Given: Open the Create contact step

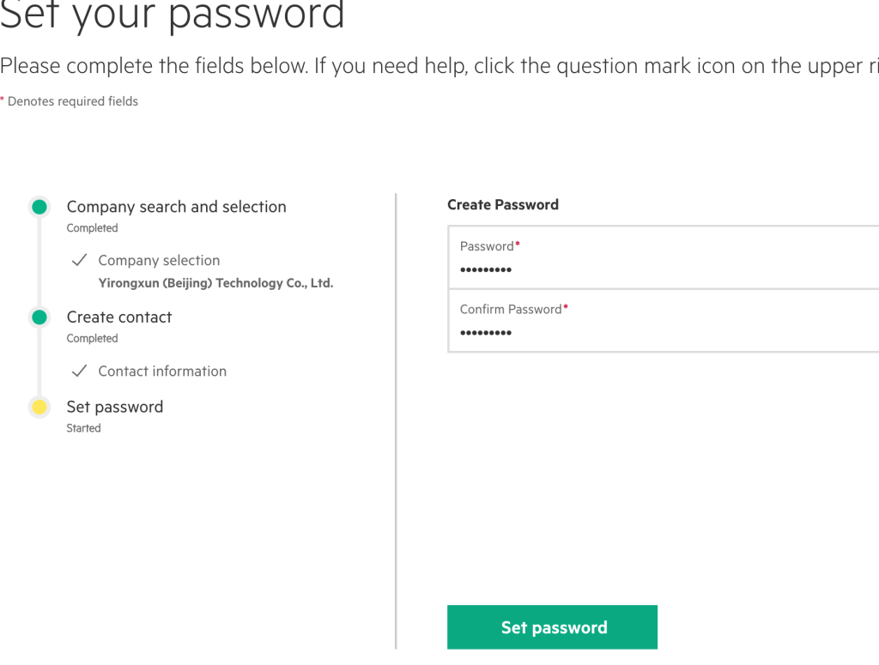Looking at the screenshot, I should click(x=119, y=317).
